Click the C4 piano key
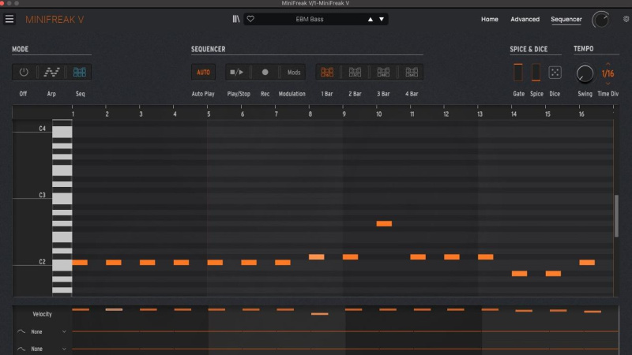This screenshot has width=632, height=355. click(62, 132)
